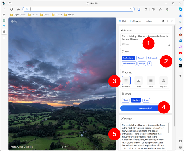The height and width of the screenshot is (151, 184).
Task: Click the Write about text box
Action: coord(145,40)
